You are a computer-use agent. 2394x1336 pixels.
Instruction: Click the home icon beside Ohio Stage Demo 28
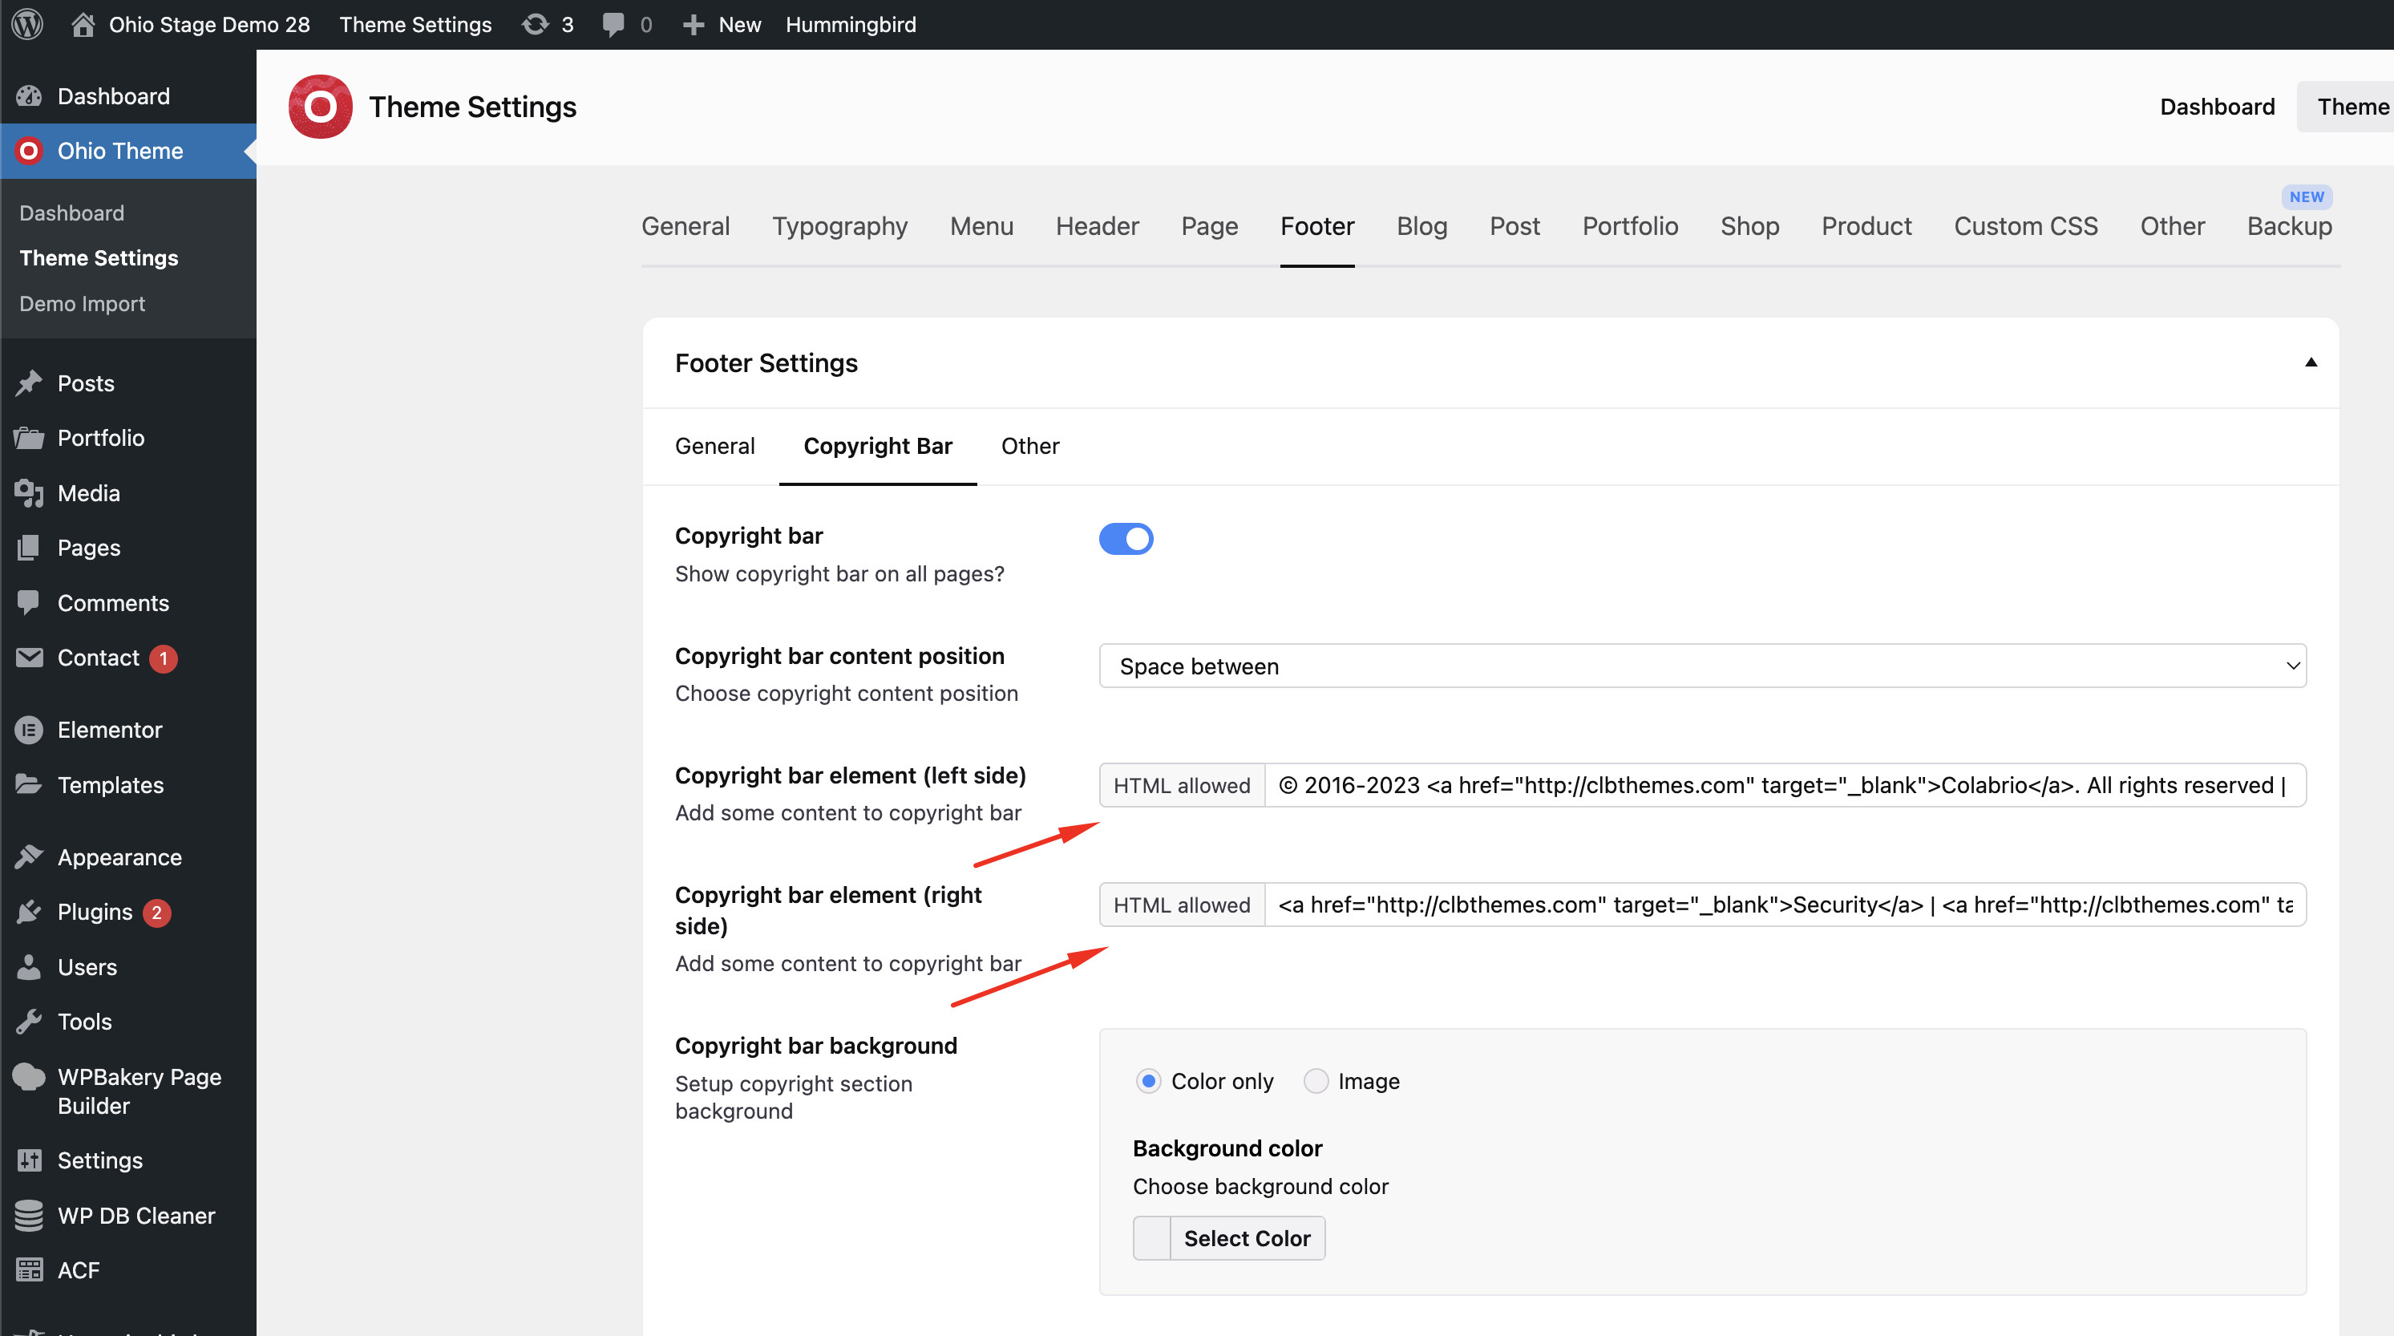click(83, 24)
